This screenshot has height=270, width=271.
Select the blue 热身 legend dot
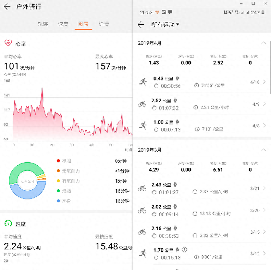click(59, 201)
